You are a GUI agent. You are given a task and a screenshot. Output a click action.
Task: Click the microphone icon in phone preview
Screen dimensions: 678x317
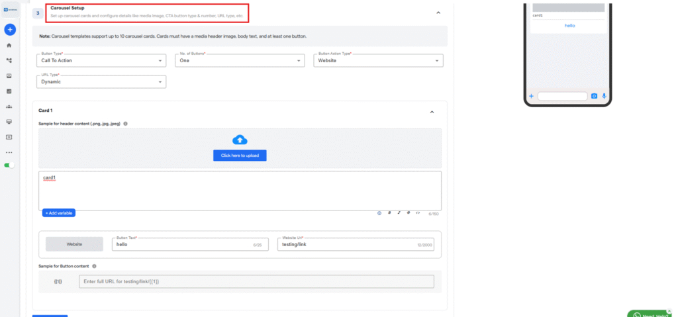[x=604, y=96]
